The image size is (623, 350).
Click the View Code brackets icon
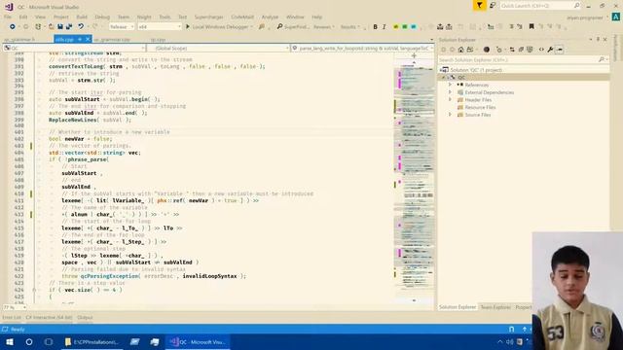click(x=541, y=50)
